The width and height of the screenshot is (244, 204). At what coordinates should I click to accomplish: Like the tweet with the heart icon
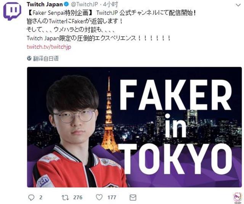click(x=99, y=197)
